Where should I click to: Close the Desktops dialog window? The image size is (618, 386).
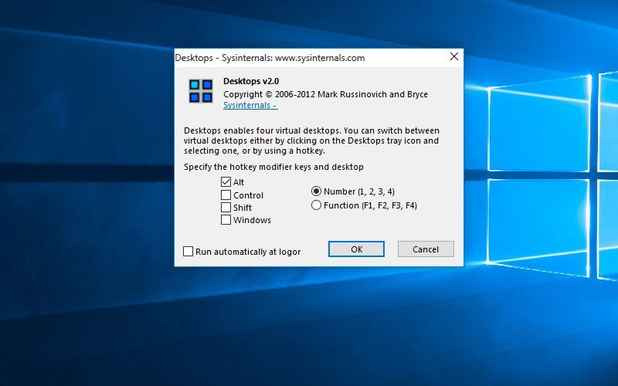point(454,56)
